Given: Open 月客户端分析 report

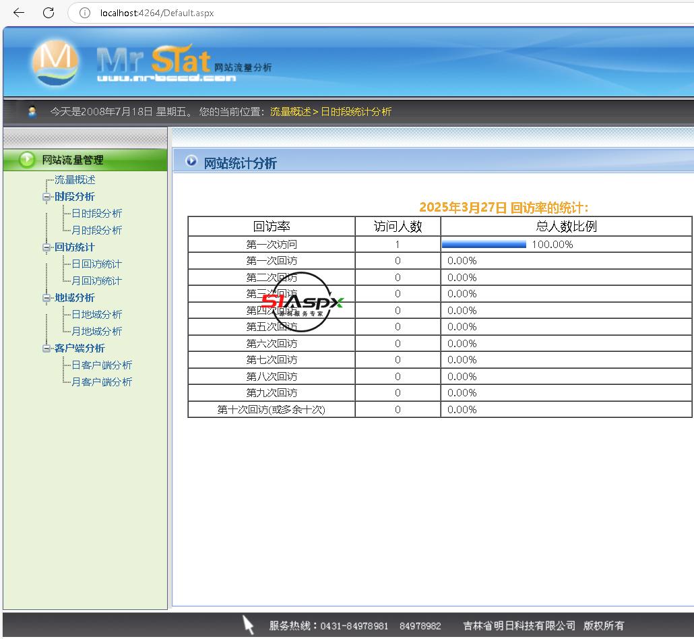Looking at the screenshot, I should click(x=102, y=382).
